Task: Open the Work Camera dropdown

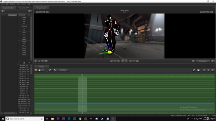Action: pyautogui.click(x=203, y=61)
